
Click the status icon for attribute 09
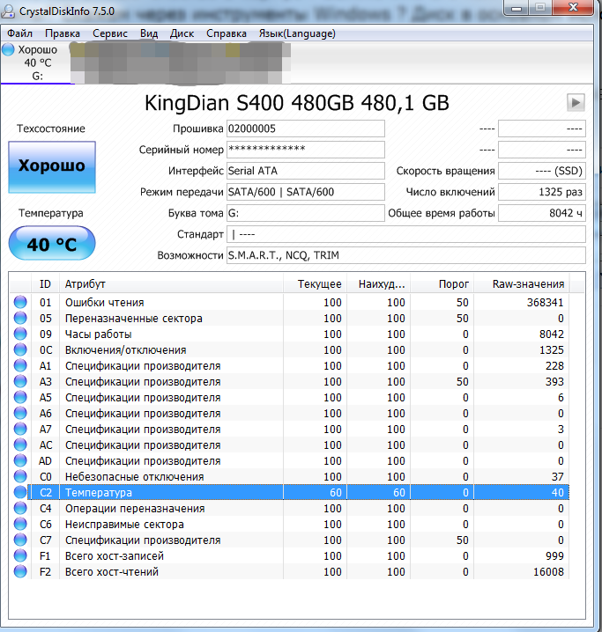point(20,334)
